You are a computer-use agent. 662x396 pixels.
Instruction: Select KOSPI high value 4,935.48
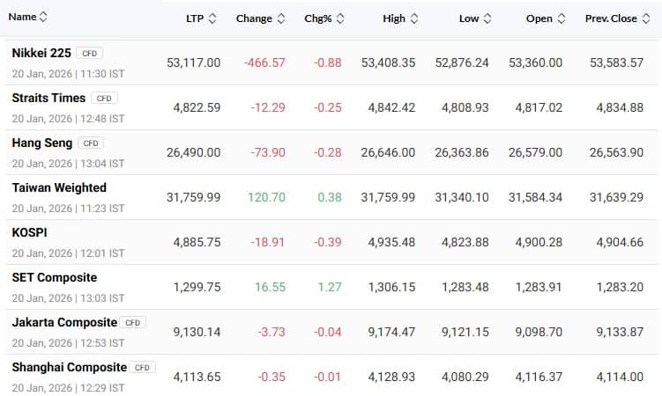click(x=391, y=242)
